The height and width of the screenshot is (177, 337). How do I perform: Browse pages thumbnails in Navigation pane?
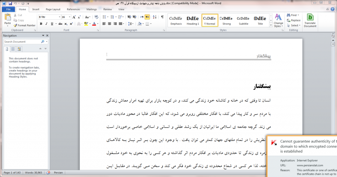tap(13, 49)
